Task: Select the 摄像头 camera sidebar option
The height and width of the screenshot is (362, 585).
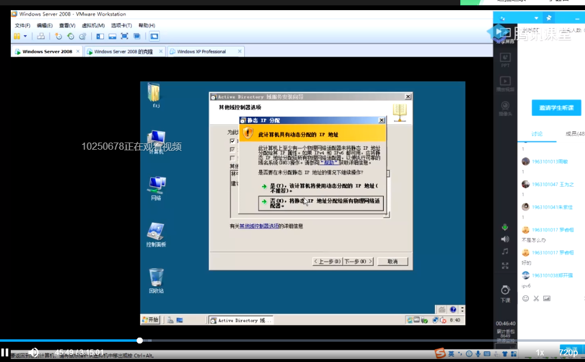Action: (x=505, y=109)
